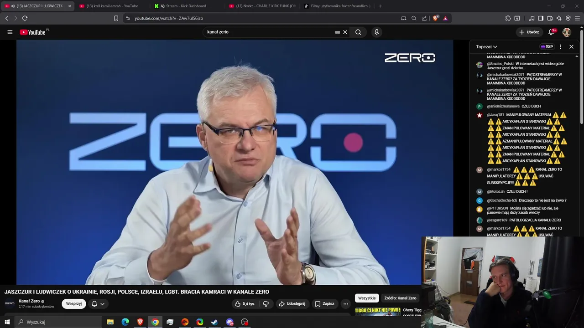Click chat user @Smalec_Polski
The width and height of the screenshot is (584, 328).
[x=500, y=64]
